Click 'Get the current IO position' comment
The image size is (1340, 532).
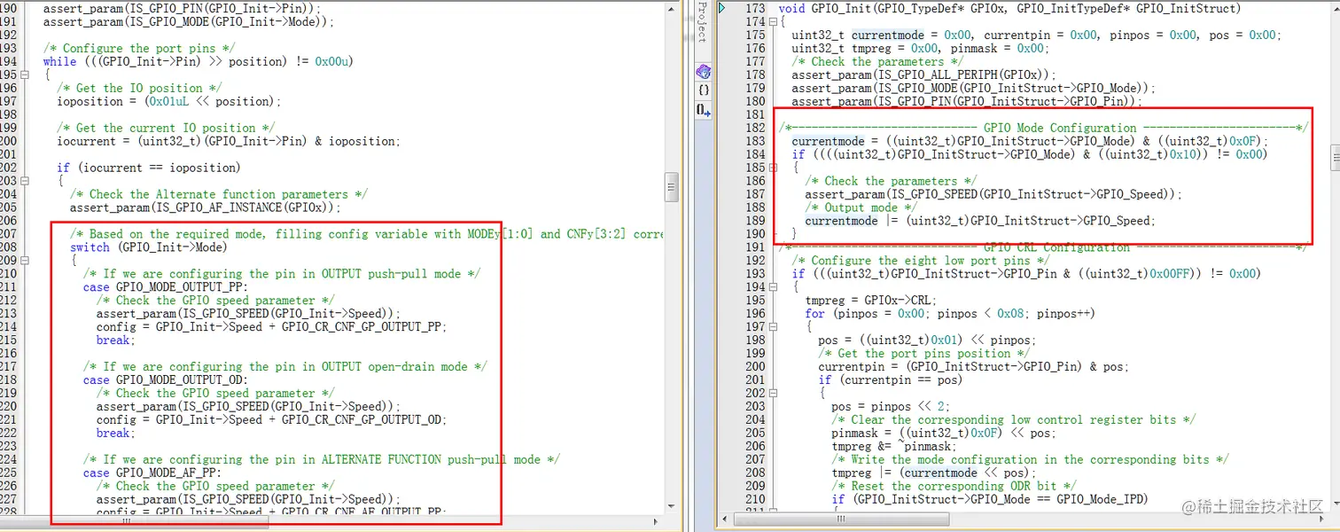[x=166, y=128]
